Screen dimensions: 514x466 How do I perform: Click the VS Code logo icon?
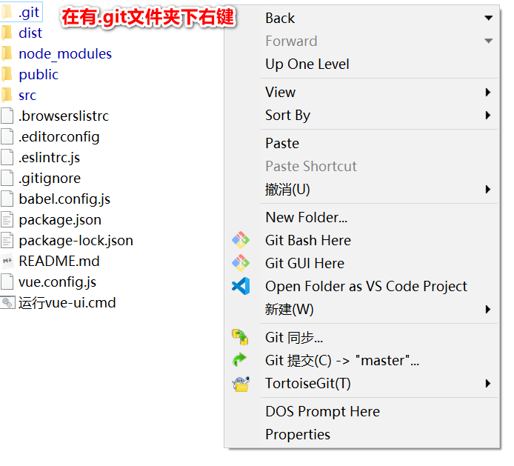point(241,286)
